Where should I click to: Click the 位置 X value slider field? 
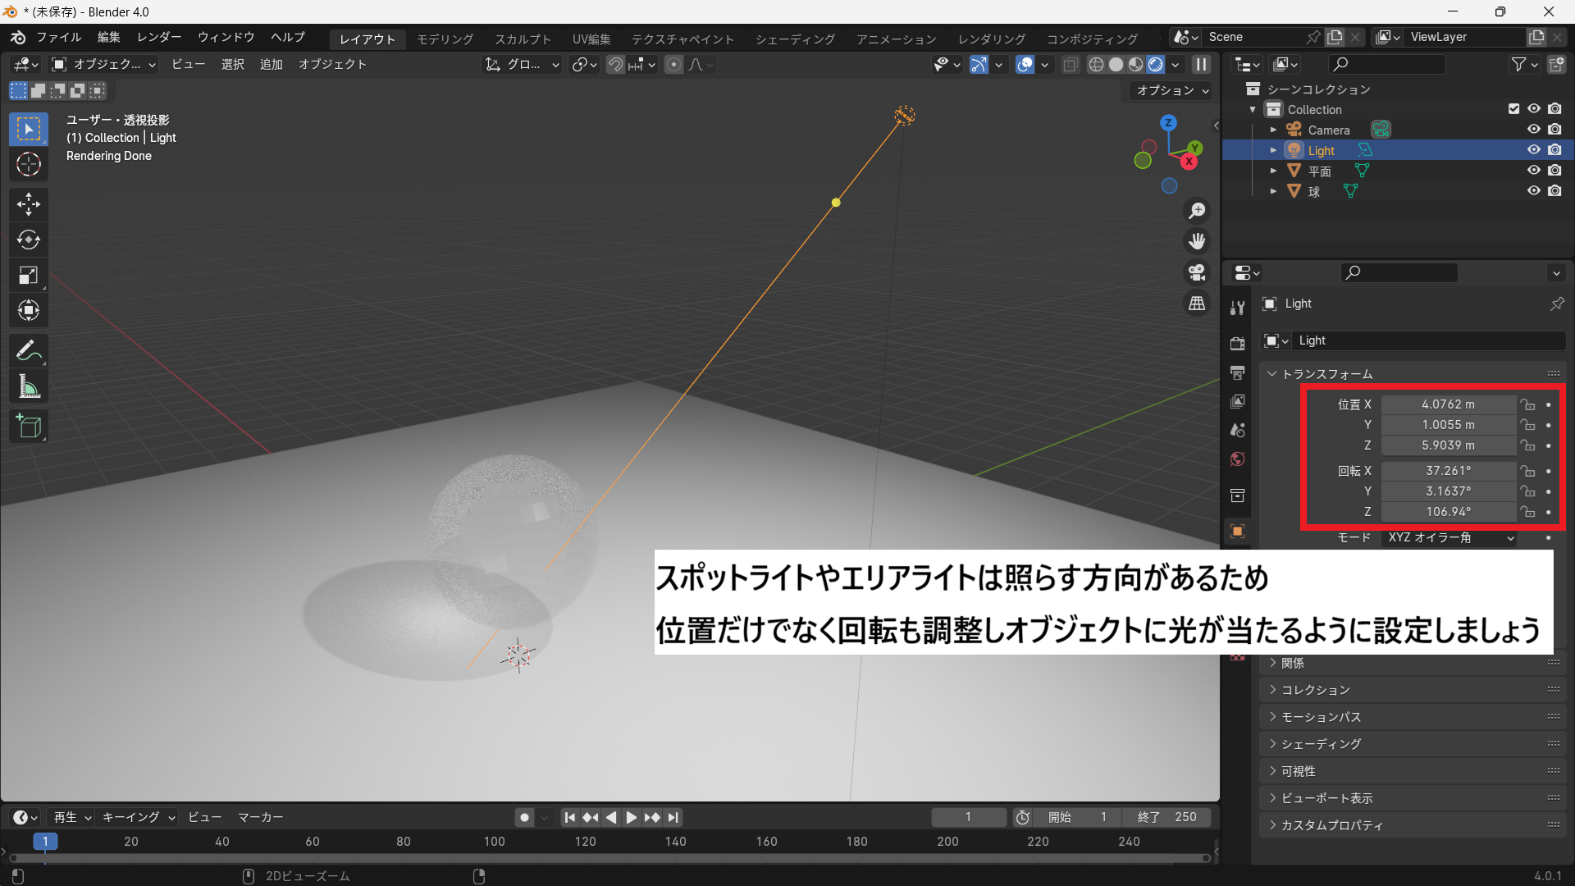click(x=1449, y=404)
